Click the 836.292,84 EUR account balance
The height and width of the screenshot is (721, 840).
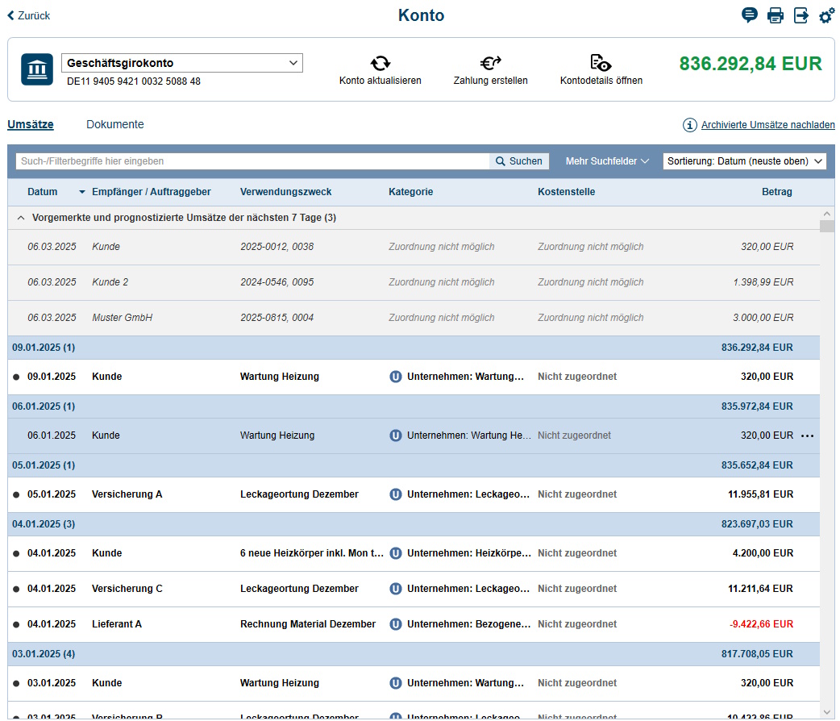751,64
